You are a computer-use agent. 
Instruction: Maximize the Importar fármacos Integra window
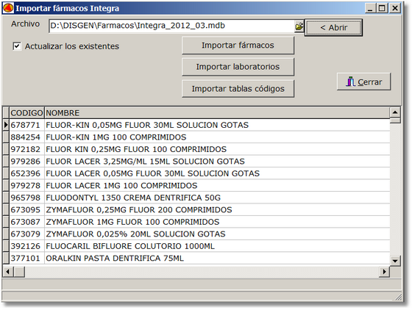[382, 8]
